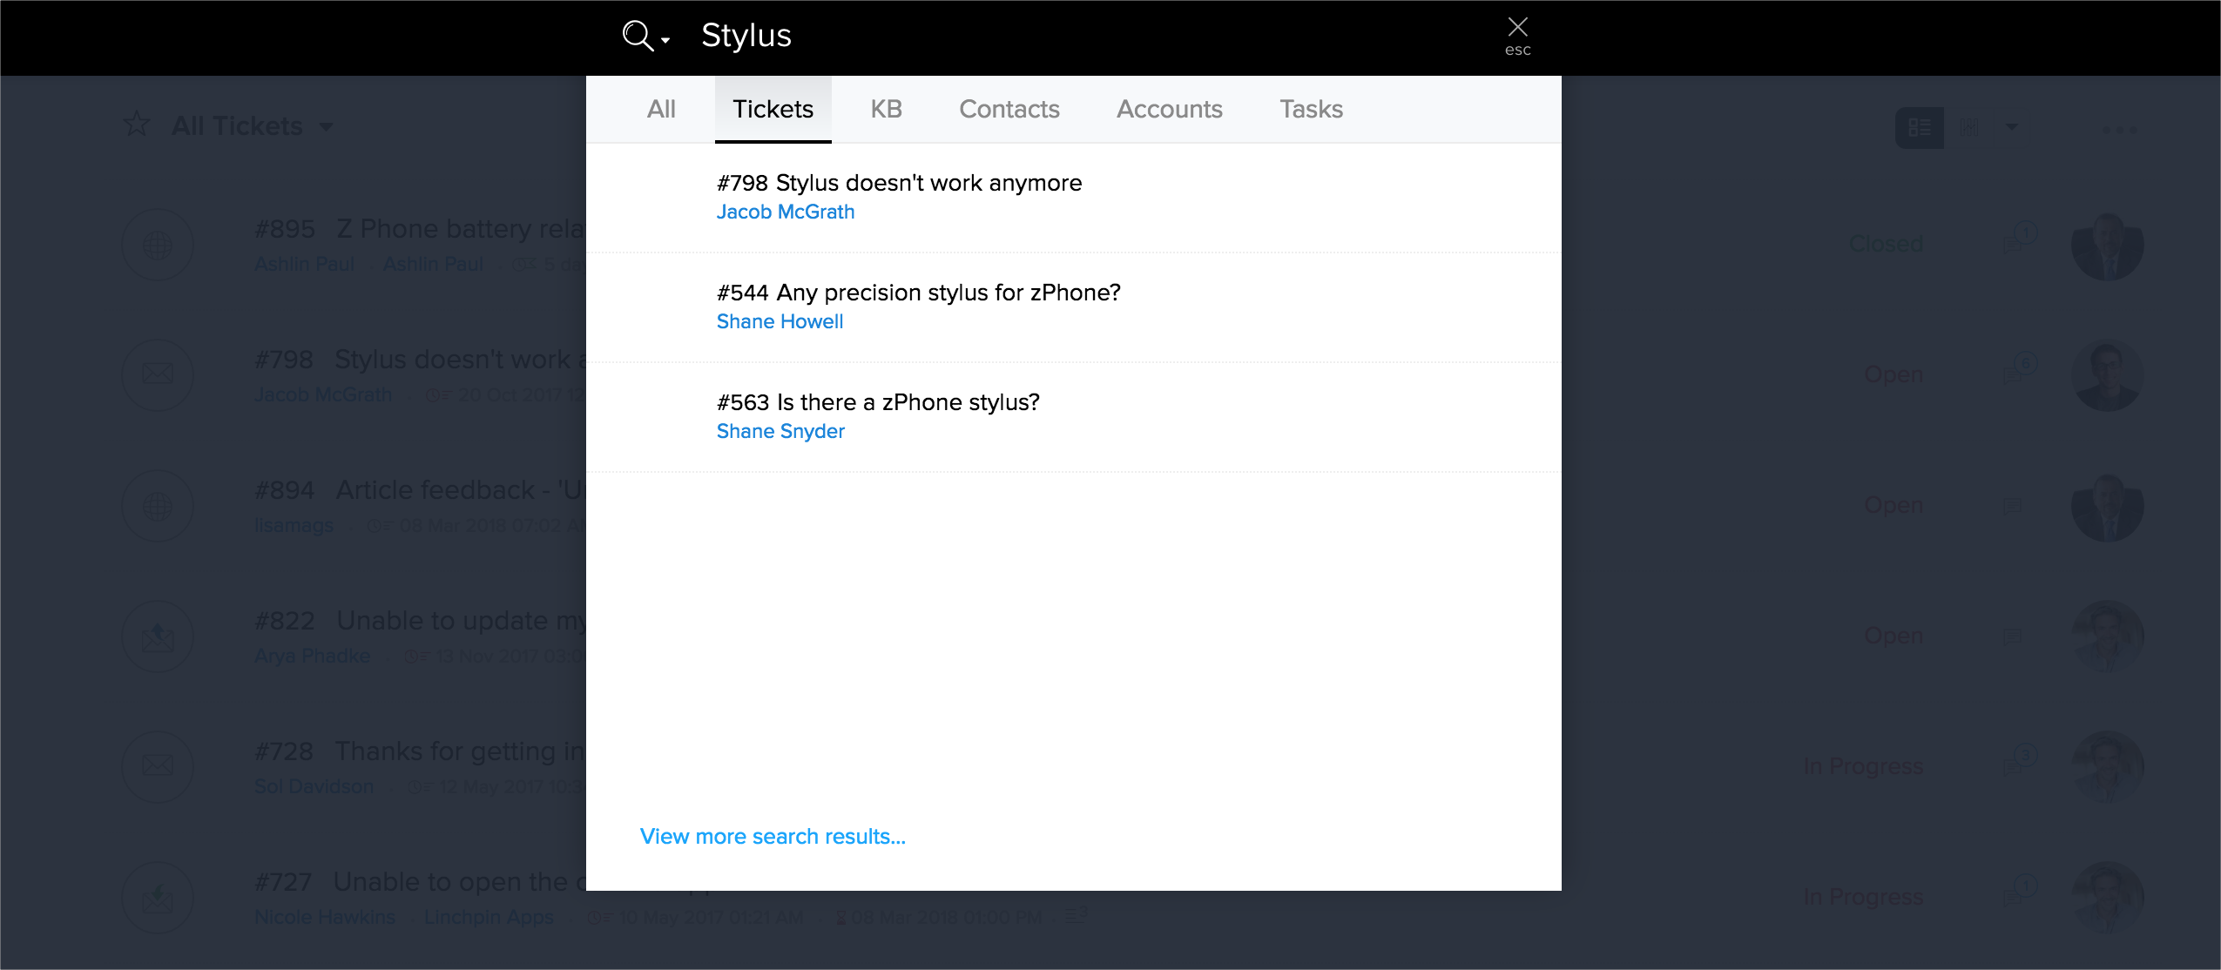Expand the All Tickets view dropdown
Image resolution: width=2221 pixels, height=970 pixels.
[327, 126]
